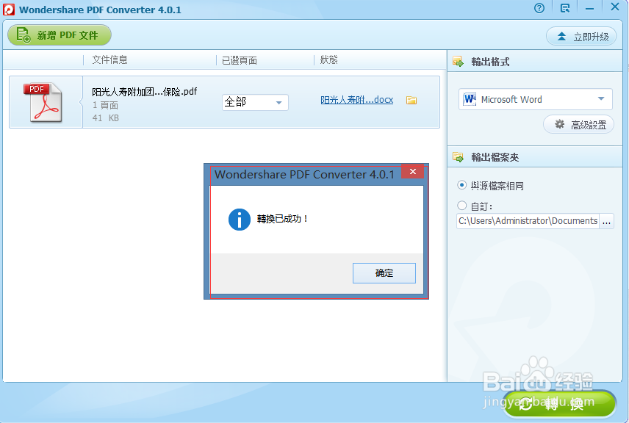
Task: Click the register/feedback icon in the title bar
Action: (x=564, y=7)
